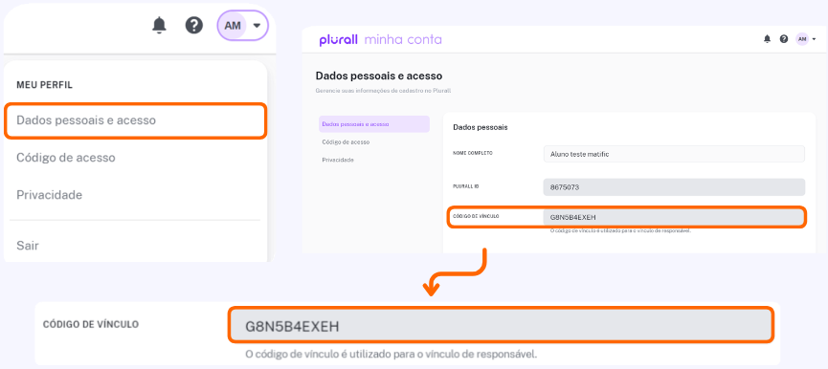This screenshot has height=369, width=828.
Task: Click small AM avatar in Plurall header
Action: click(x=802, y=39)
